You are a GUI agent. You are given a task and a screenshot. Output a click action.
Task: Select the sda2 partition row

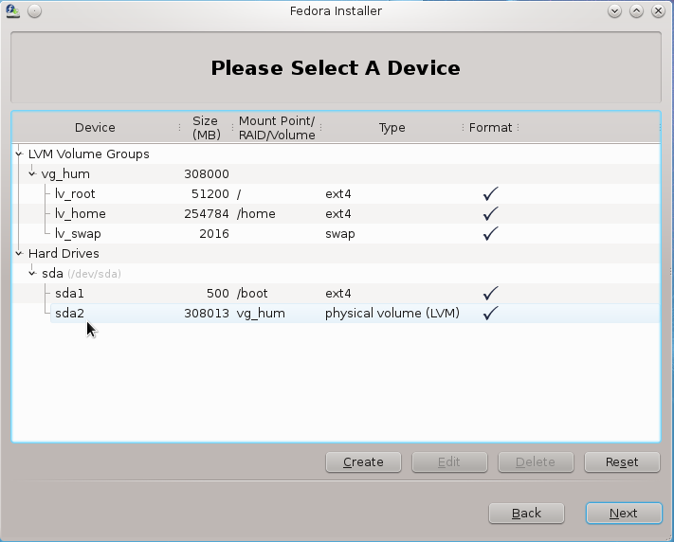tap(337, 313)
